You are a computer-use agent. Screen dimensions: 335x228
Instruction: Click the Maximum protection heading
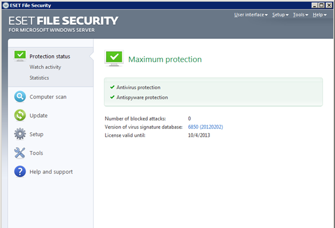click(x=165, y=59)
